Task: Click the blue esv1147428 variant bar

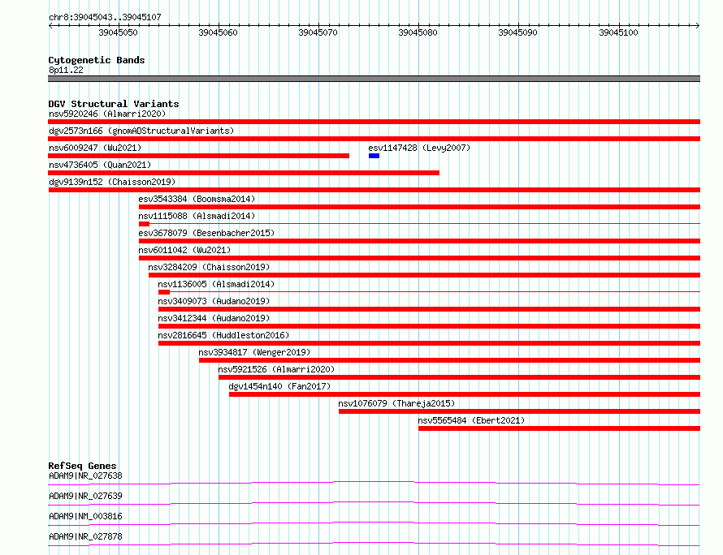Action: click(374, 156)
